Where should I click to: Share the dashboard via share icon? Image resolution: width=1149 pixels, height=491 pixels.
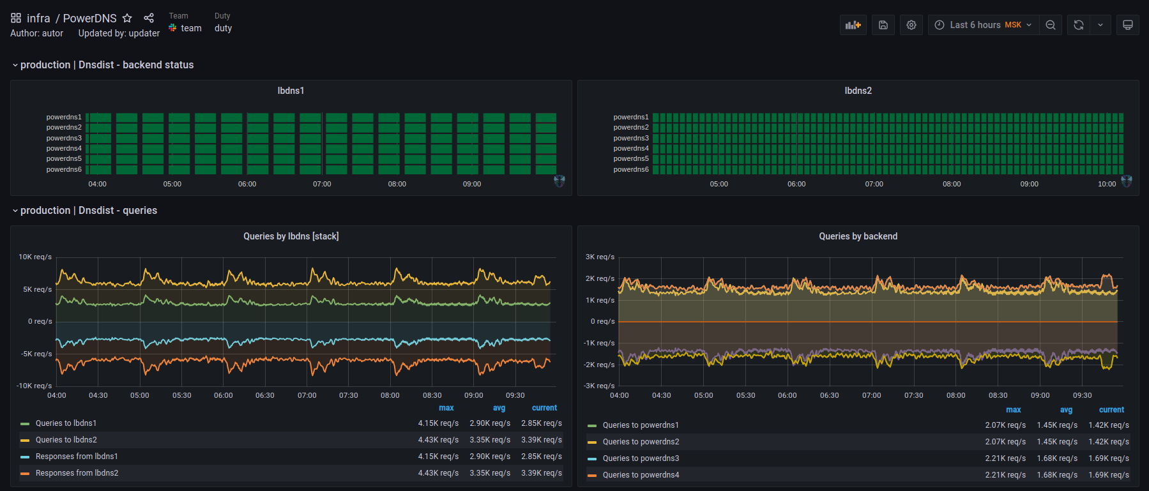tap(149, 18)
